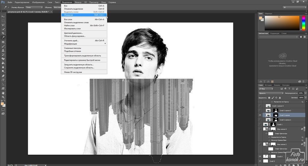
Task: Select the Crop tool in the toolbar
Action: click(3, 33)
